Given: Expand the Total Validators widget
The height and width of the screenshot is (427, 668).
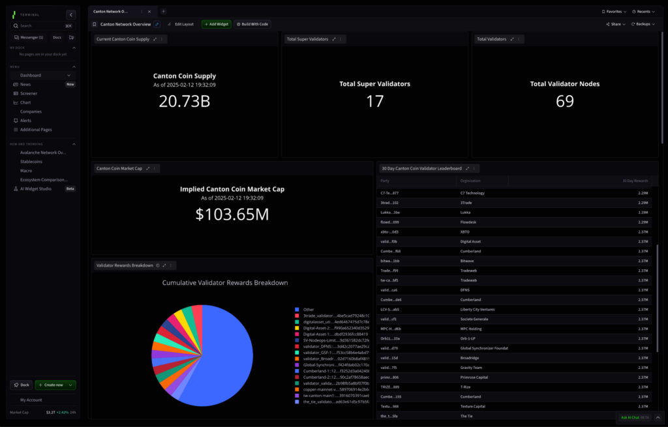Looking at the screenshot, I should (512, 39).
